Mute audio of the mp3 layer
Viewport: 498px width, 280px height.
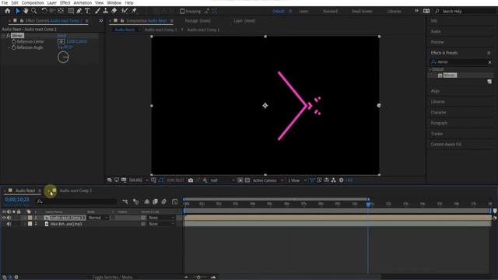pyautogui.click(x=9, y=224)
